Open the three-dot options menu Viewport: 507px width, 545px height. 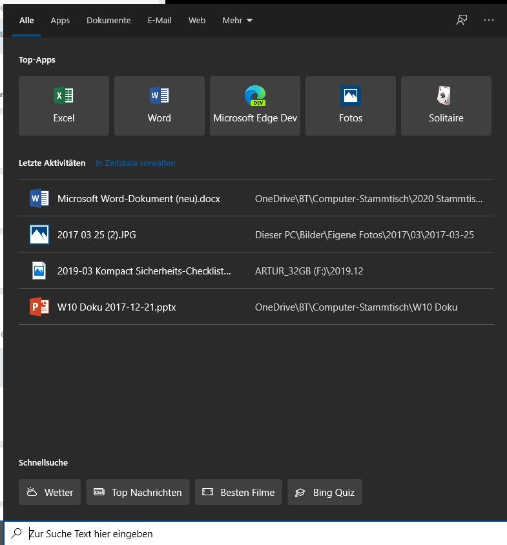click(x=488, y=20)
